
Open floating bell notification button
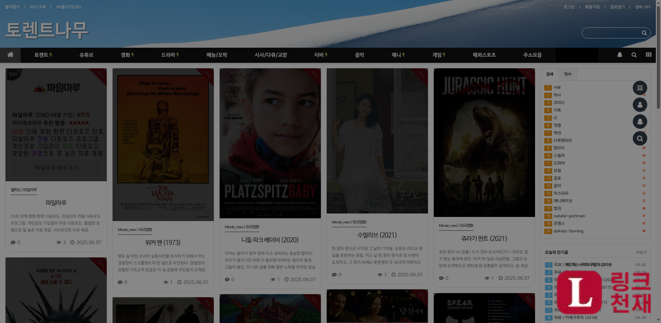click(640, 122)
